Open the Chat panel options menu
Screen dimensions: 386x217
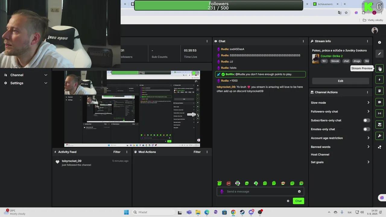[303, 41]
